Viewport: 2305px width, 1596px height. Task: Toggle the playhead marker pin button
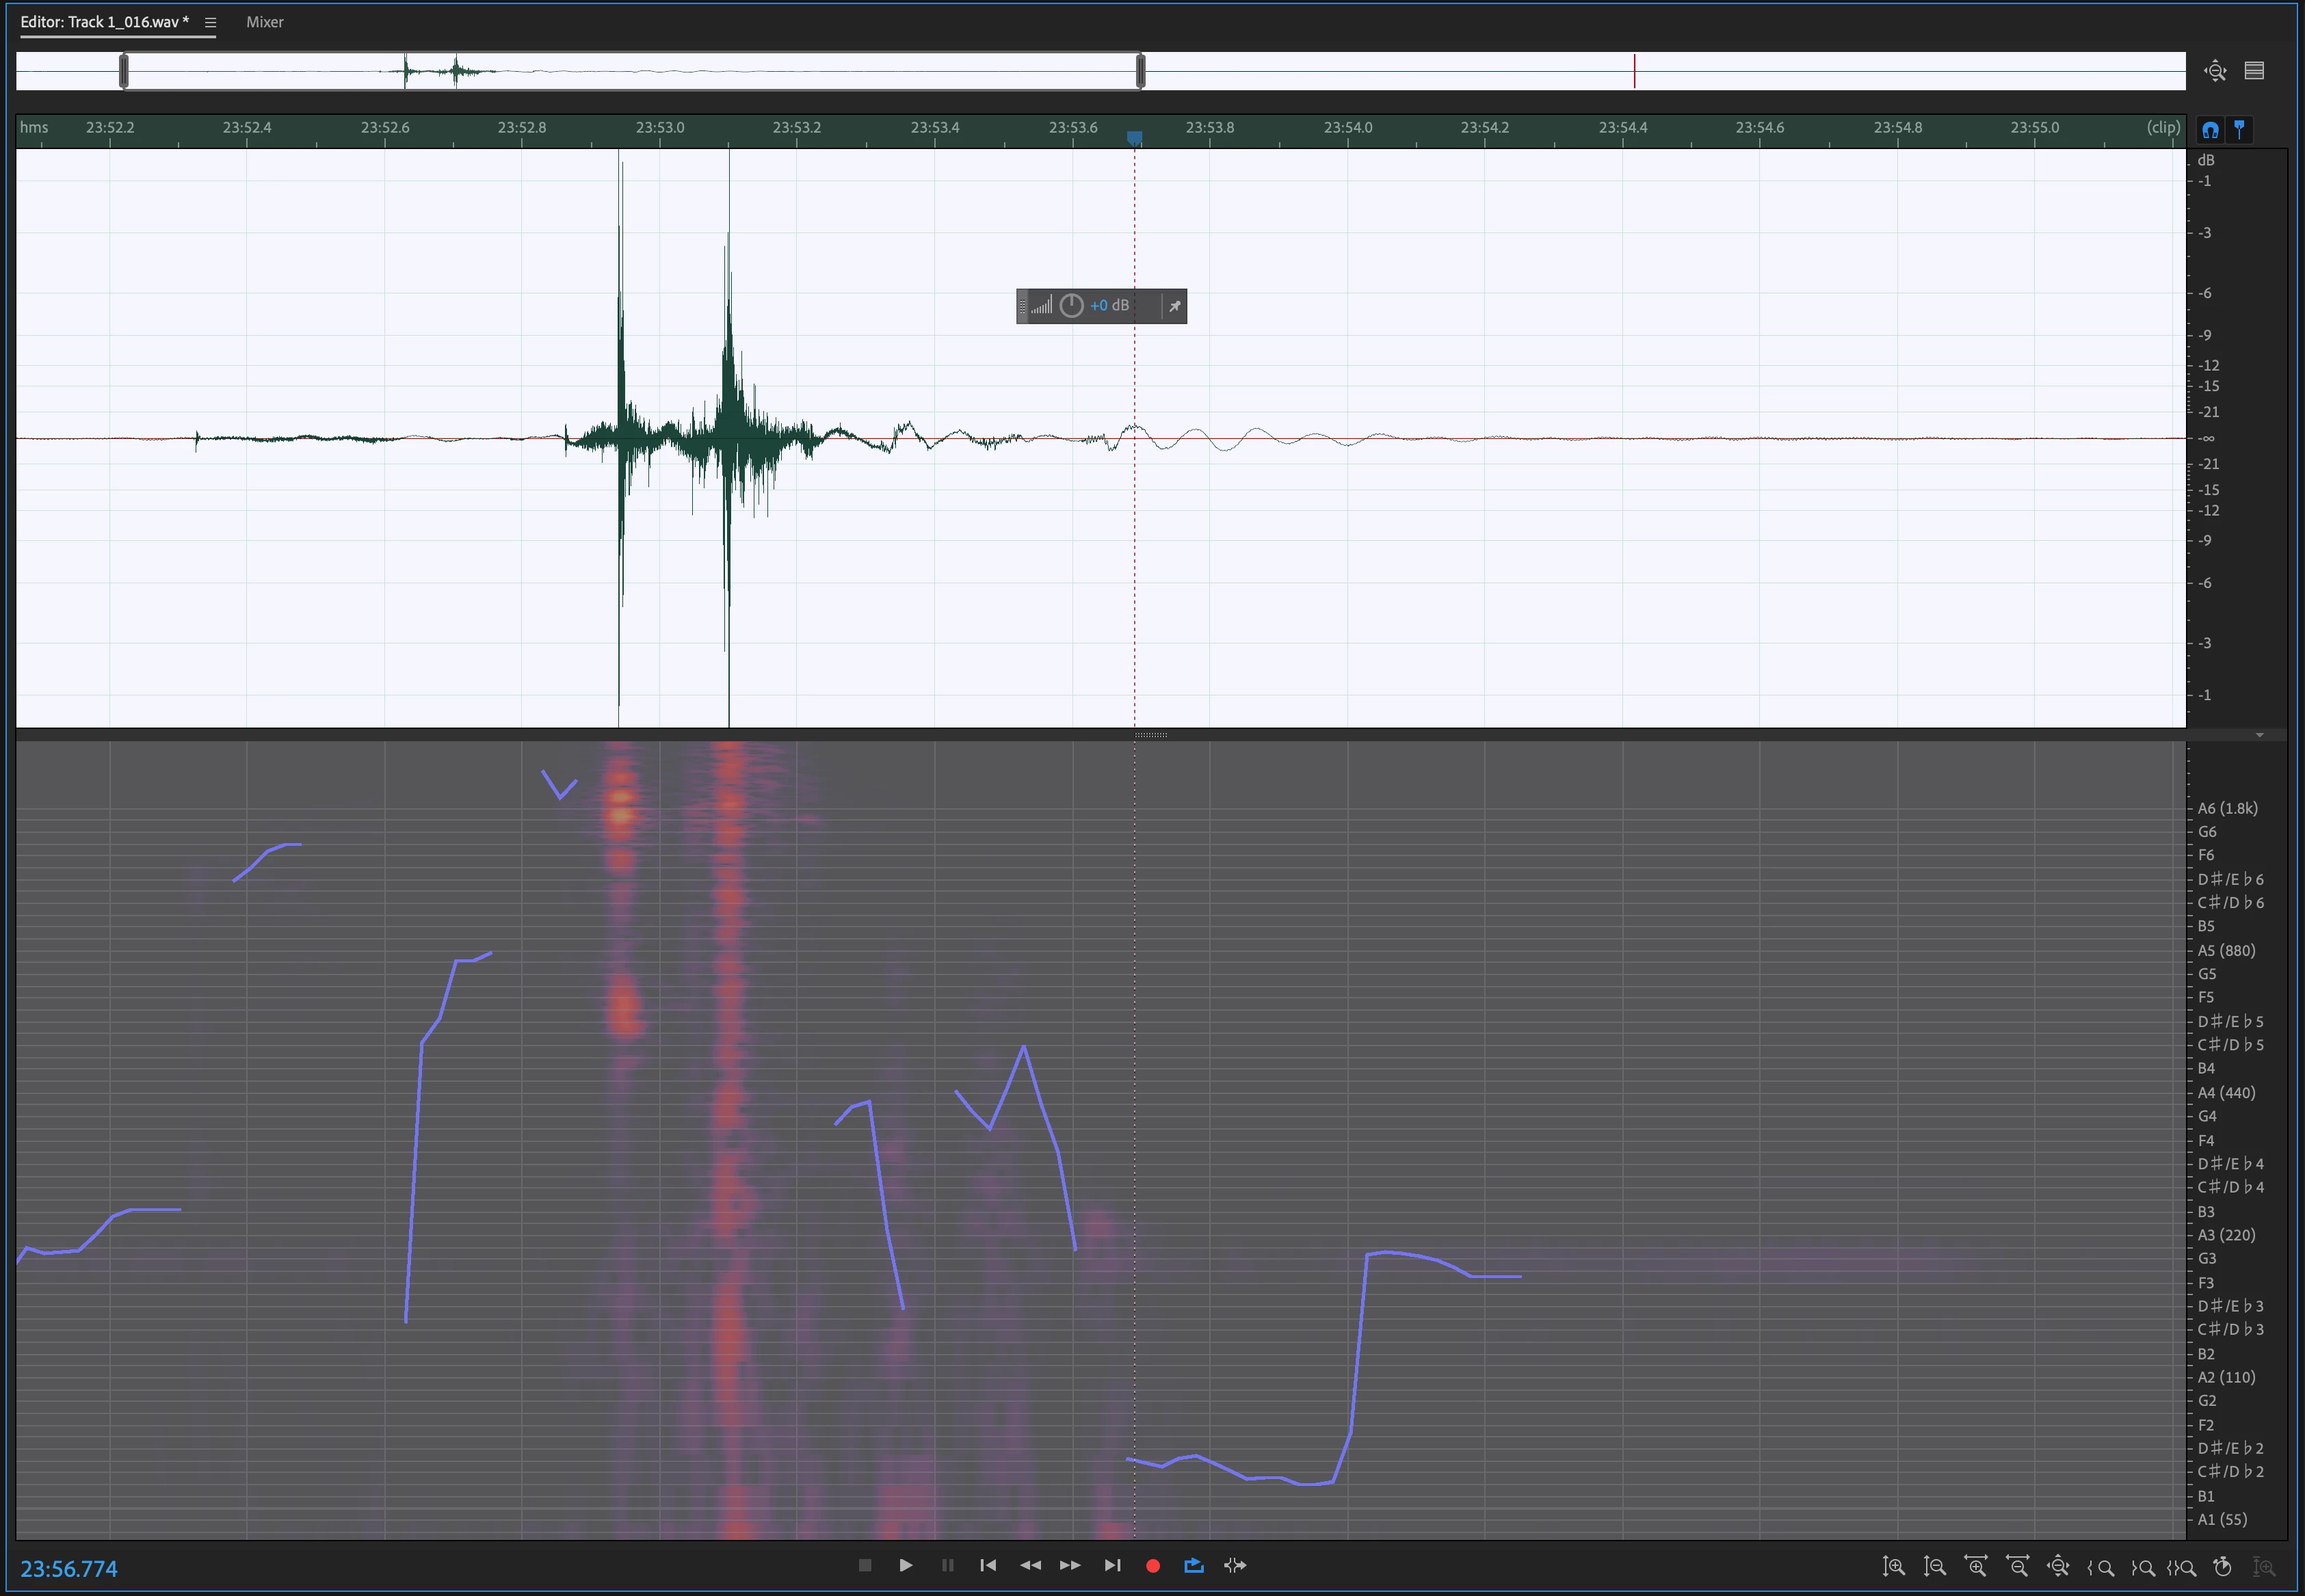2240,129
